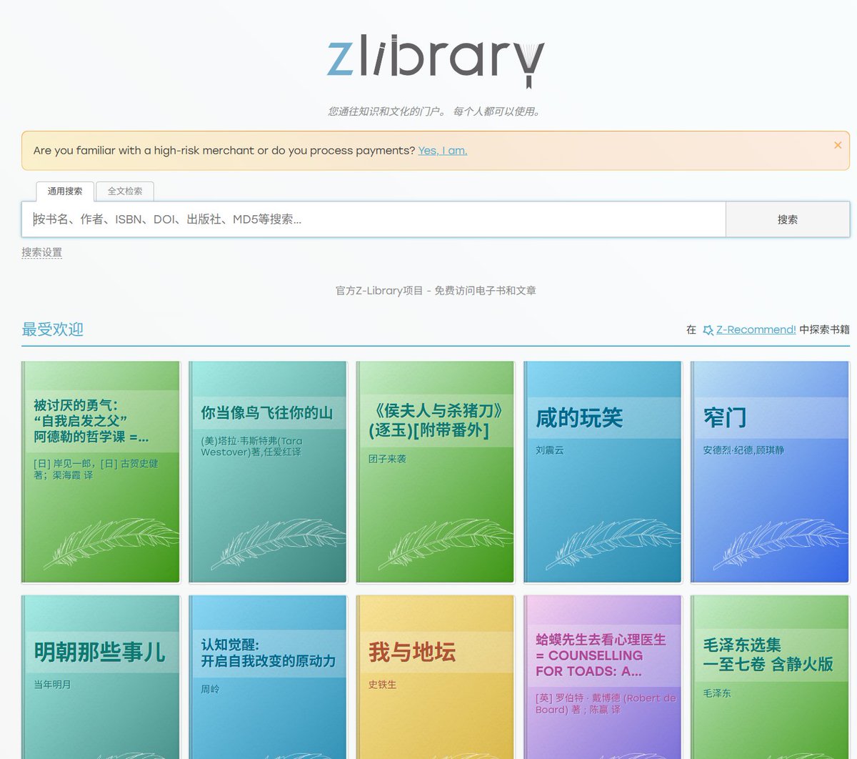Switch to the 全文检索 tab

(x=125, y=191)
